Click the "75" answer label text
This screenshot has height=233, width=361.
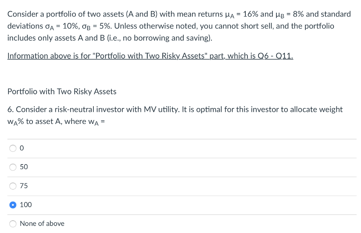(24, 186)
